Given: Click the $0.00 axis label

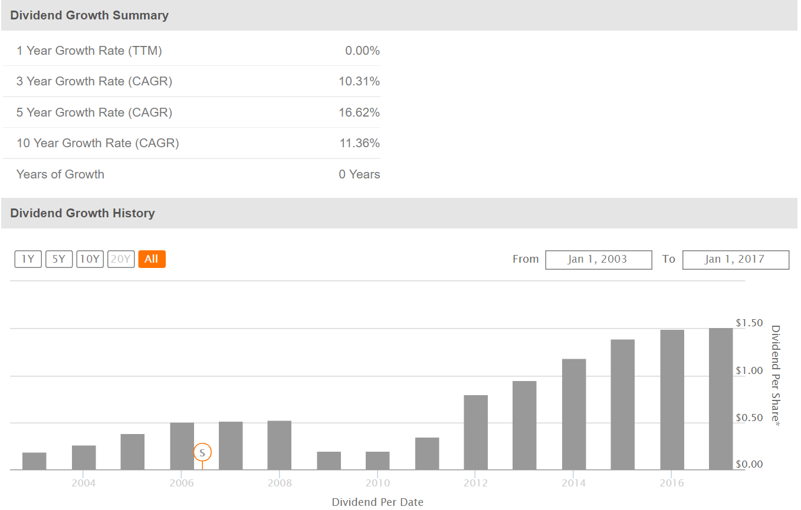Looking at the screenshot, I should [x=750, y=464].
